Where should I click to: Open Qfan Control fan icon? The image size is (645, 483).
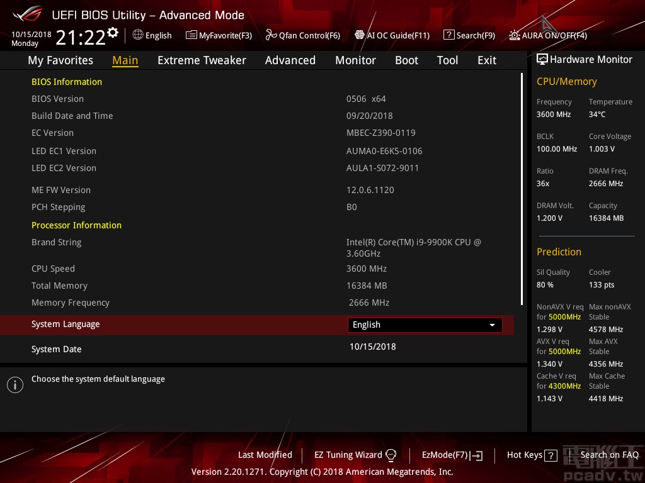tap(271, 35)
